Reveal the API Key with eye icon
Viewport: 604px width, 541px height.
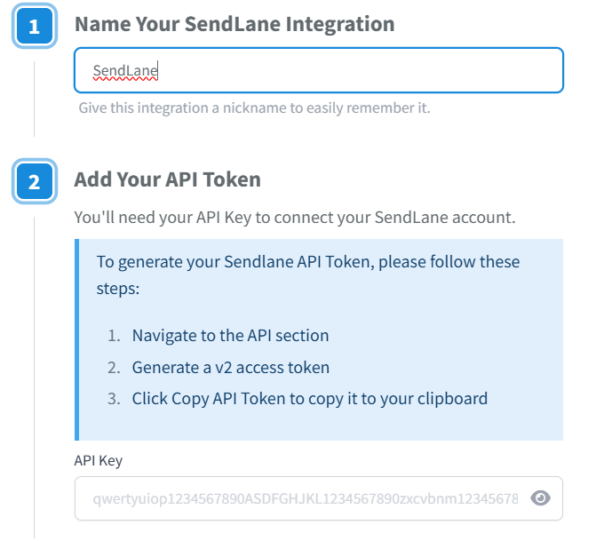tap(540, 498)
